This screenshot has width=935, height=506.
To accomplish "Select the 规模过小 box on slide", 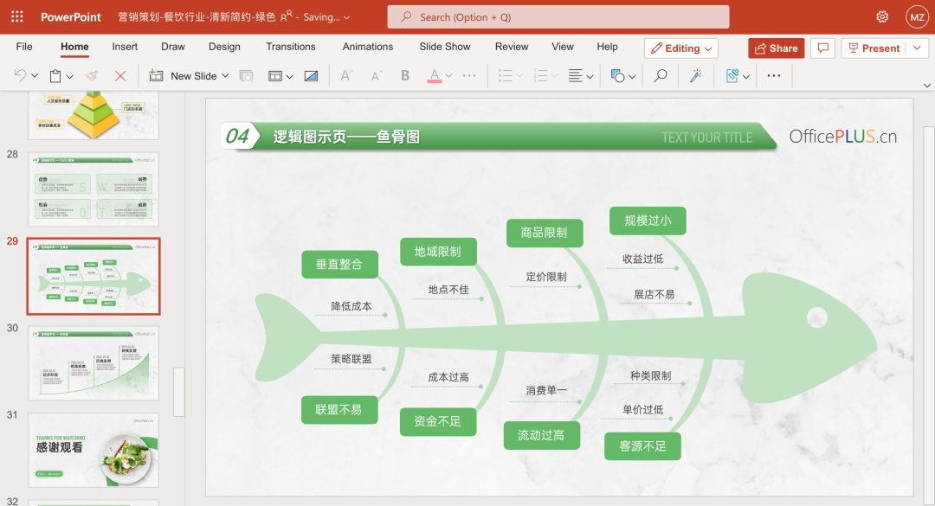I will point(648,221).
